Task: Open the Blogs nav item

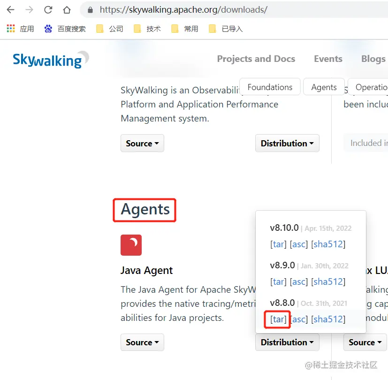Action: tap(373, 59)
